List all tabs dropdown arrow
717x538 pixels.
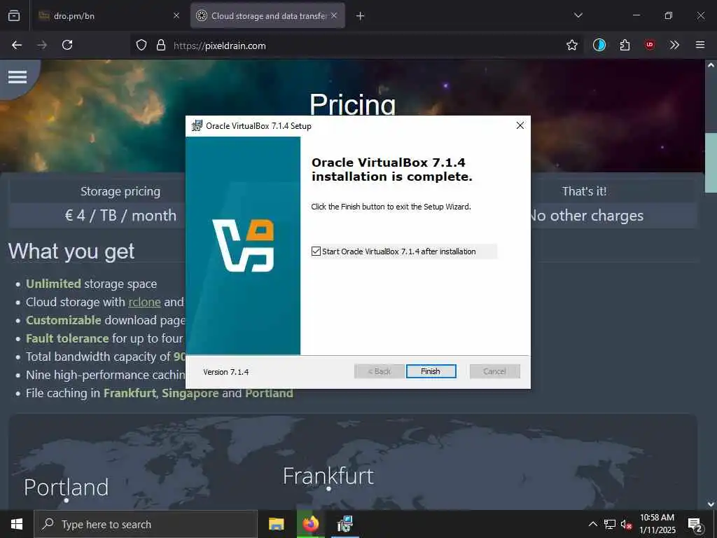point(578,15)
